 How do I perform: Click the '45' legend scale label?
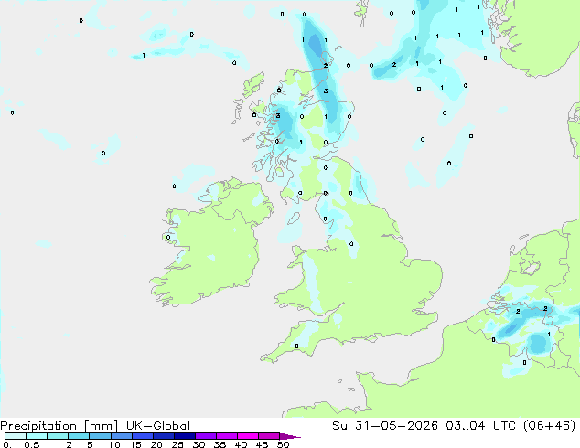(262, 444)
